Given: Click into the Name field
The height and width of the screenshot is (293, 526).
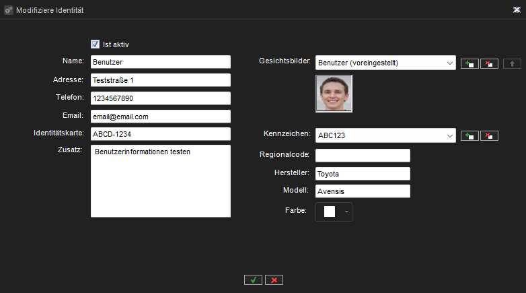Looking at the screenshot, I should pos(160,62).
